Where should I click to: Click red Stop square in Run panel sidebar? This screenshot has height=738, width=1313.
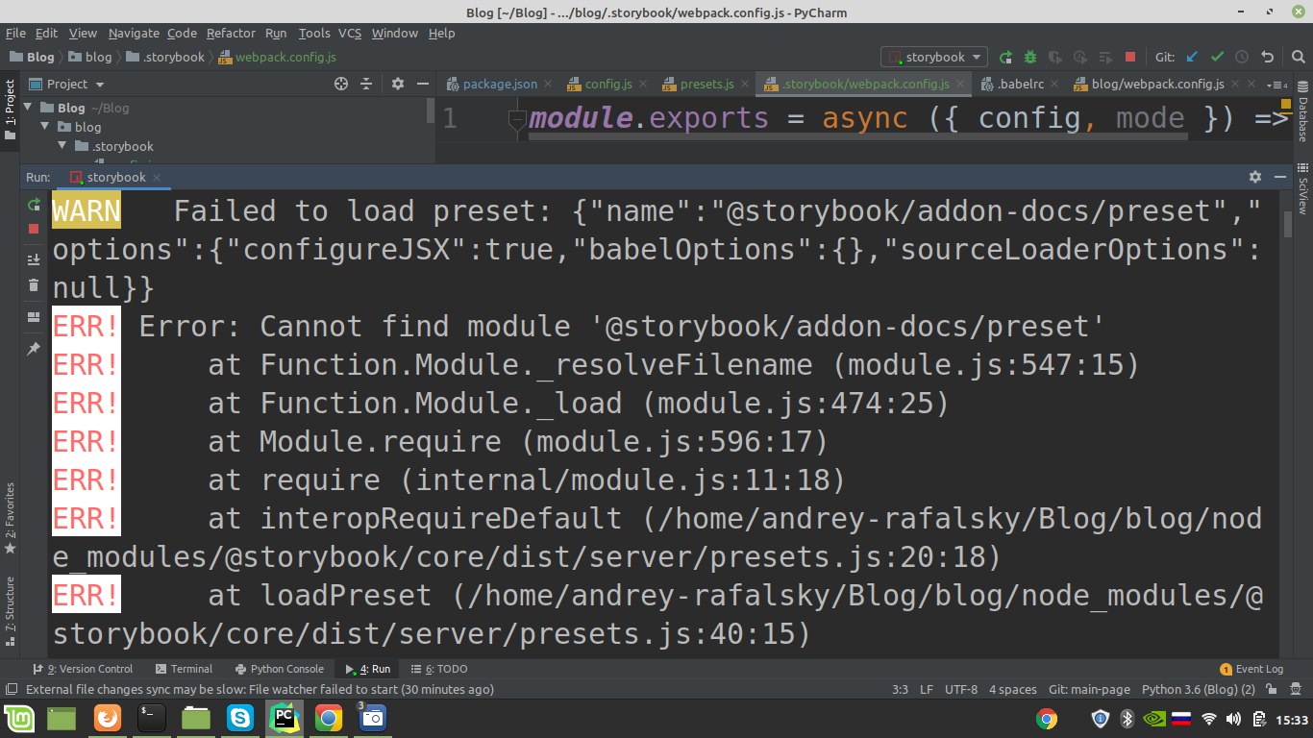(x=34, y=229)
